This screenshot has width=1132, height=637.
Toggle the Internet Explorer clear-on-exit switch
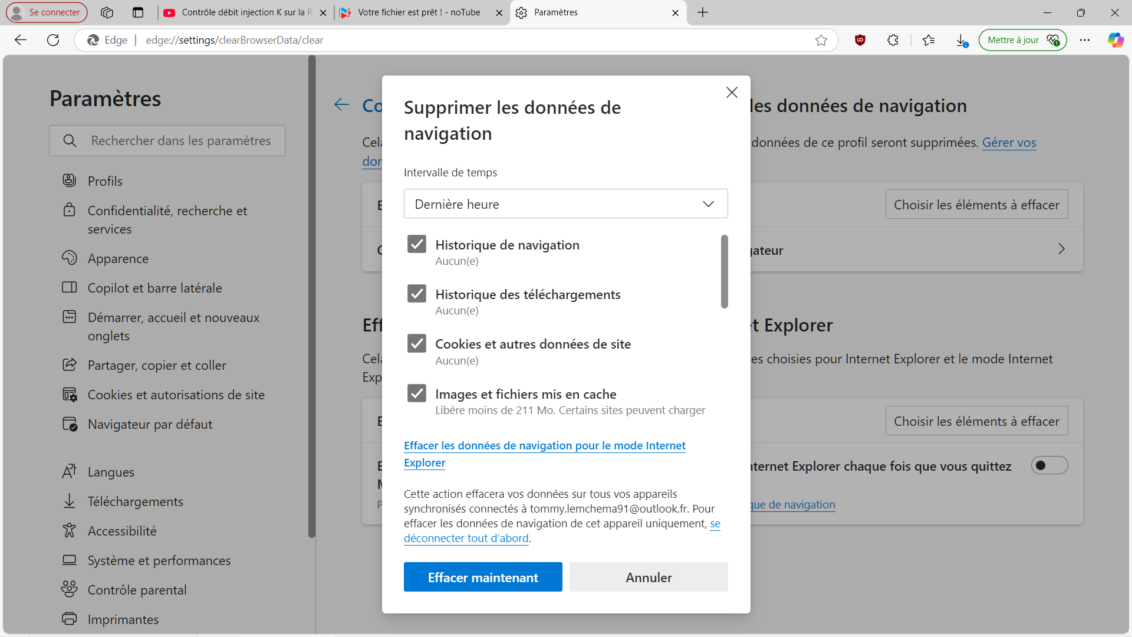pyautogui.click(x=1049, y=465)
